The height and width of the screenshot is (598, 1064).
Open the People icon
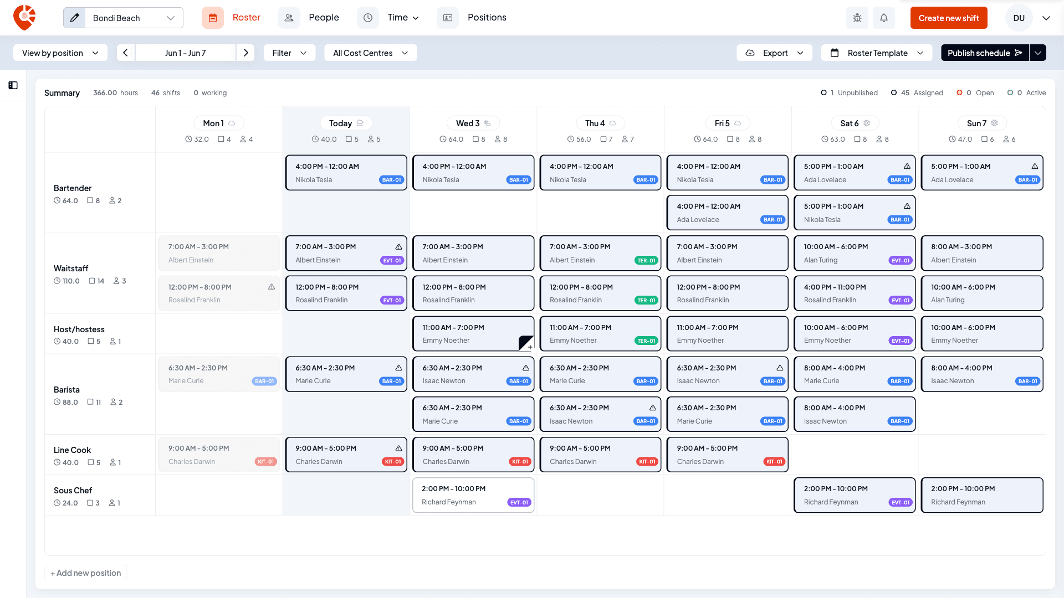click(x=289, y=18)
